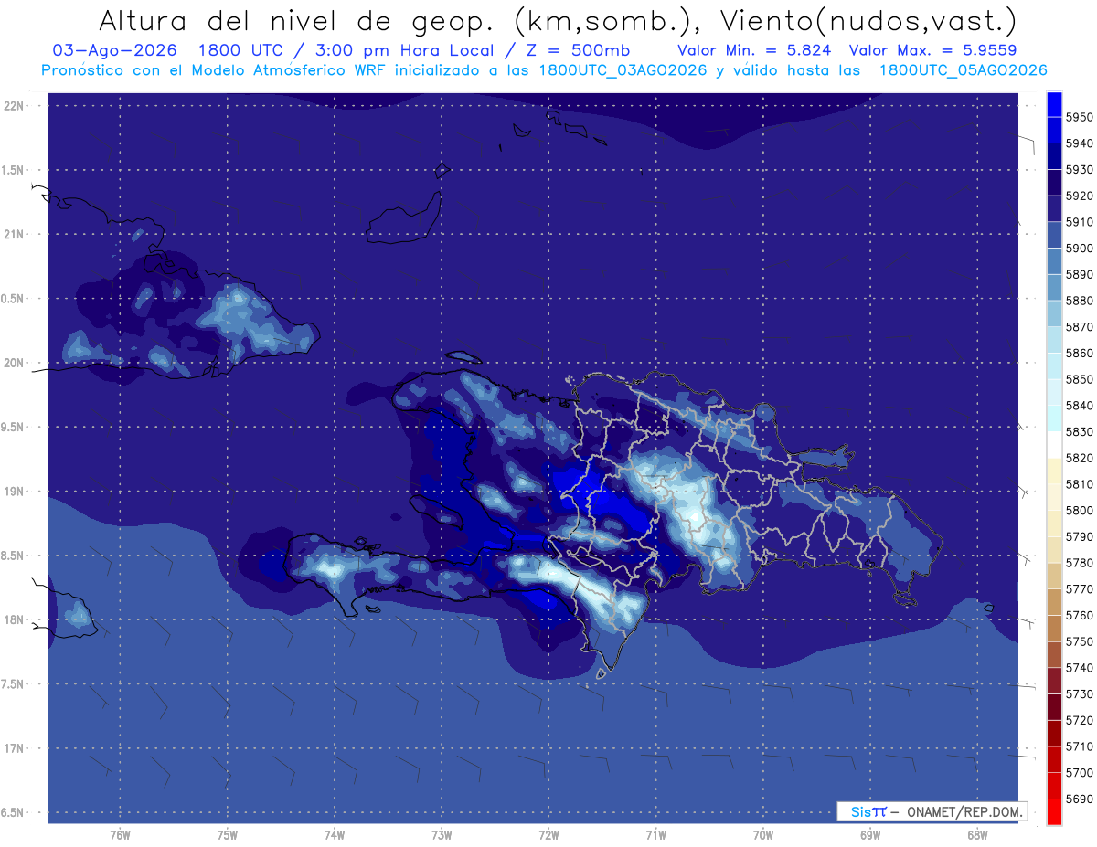
Task: Pick the colorbar swatch between 5940 and 5950
Action: (1053, 131)
